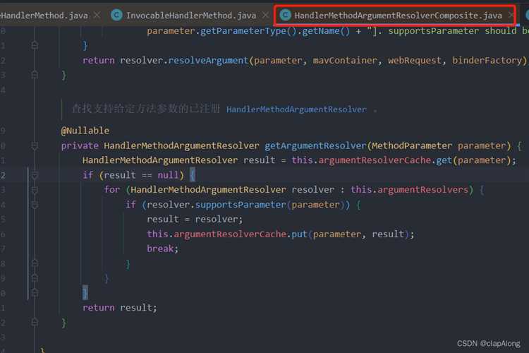Click argumentResolverCache in the get(parameter) line
Screen dimensions: 529x353
tap(375, 160)
